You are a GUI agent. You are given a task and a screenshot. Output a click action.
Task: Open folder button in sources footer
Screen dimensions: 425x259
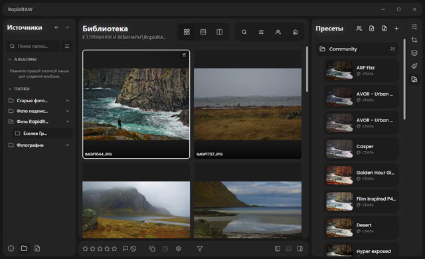tap(24, 248)
